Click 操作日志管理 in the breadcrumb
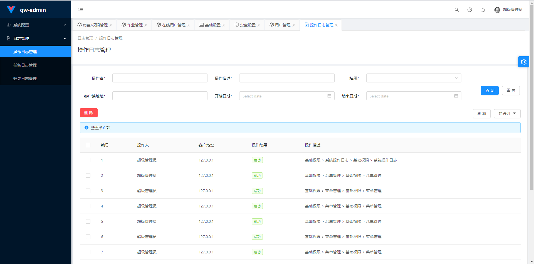534x264 pixels. (111, 38)
